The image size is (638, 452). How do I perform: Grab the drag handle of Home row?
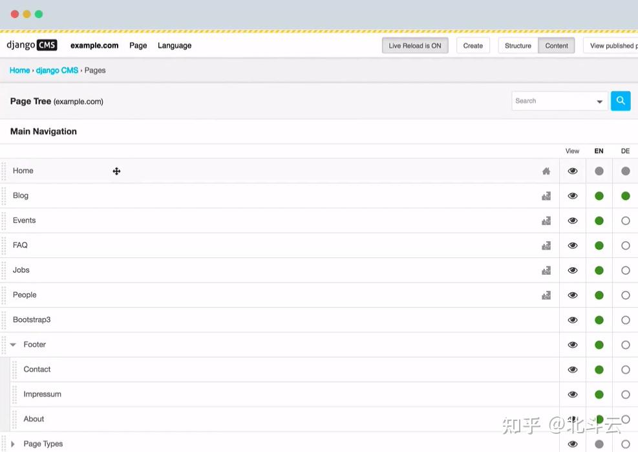[4, 171]
